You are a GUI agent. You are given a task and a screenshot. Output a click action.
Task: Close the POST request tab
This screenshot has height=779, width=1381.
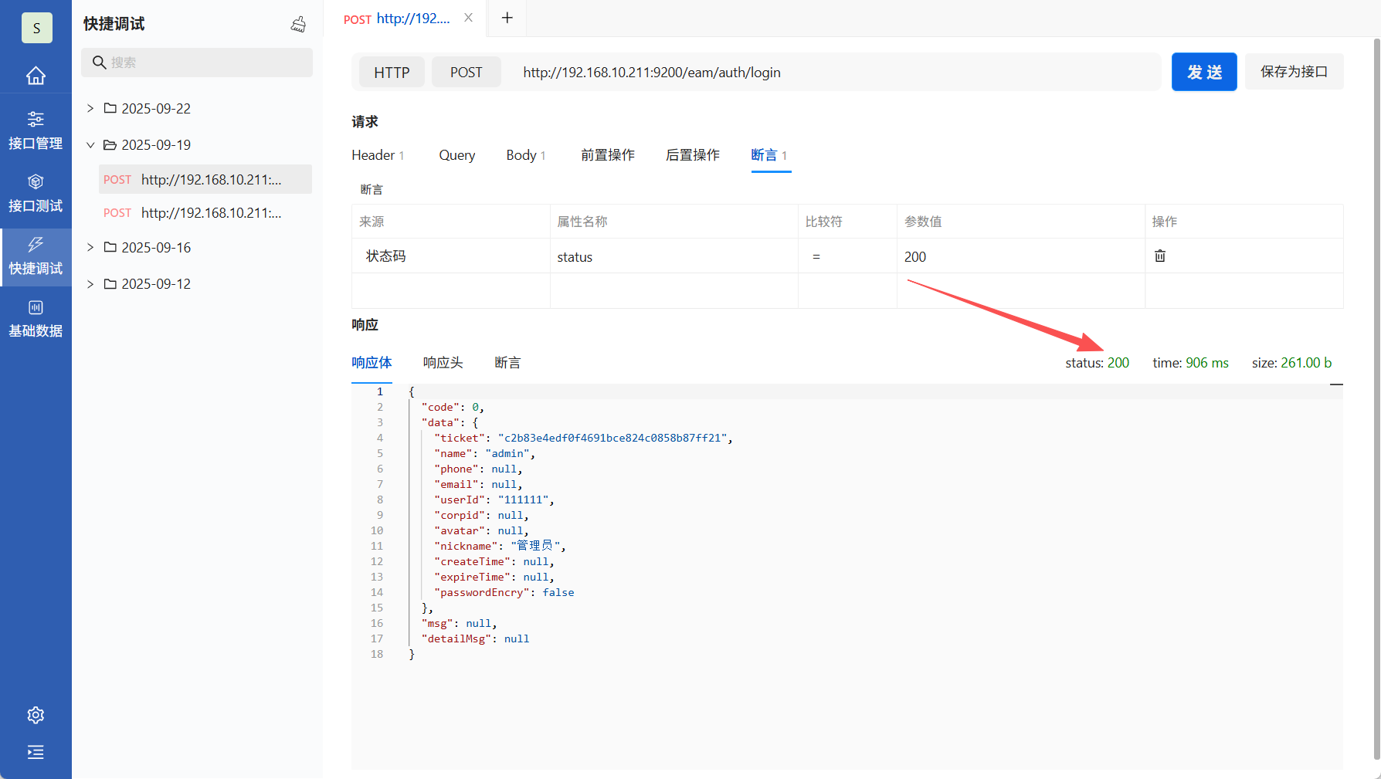click(468, 18)
